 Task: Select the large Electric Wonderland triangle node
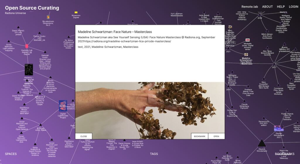coord(262,144)
